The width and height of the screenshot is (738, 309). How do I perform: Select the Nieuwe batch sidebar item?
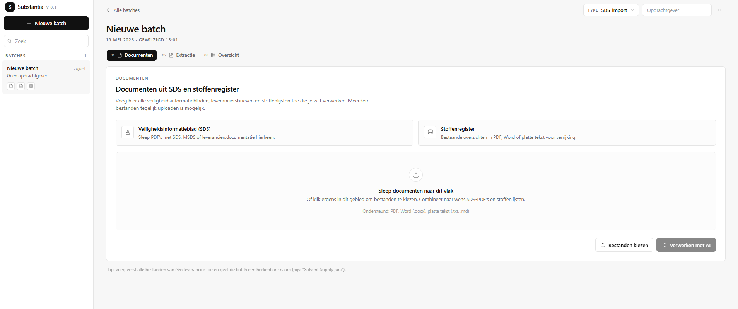pyautogui.click(x=46, y=77)
